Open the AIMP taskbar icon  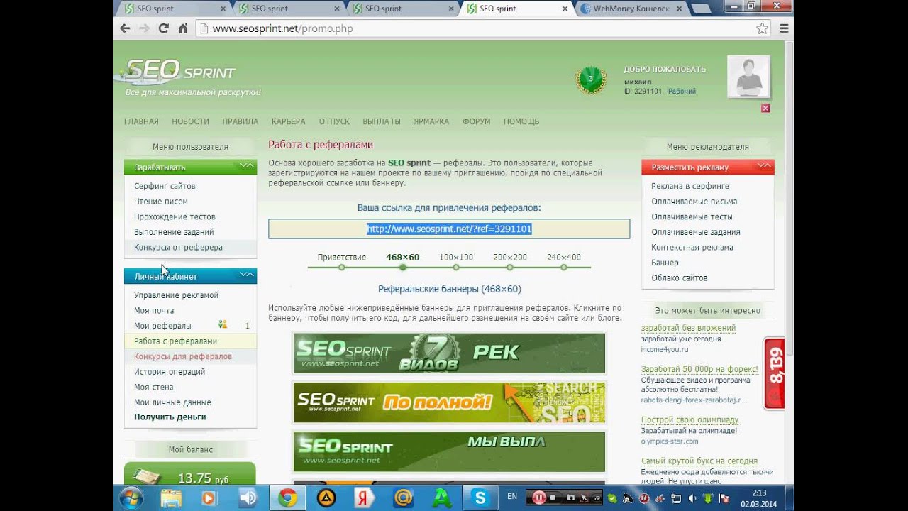[x=326, y=498]
